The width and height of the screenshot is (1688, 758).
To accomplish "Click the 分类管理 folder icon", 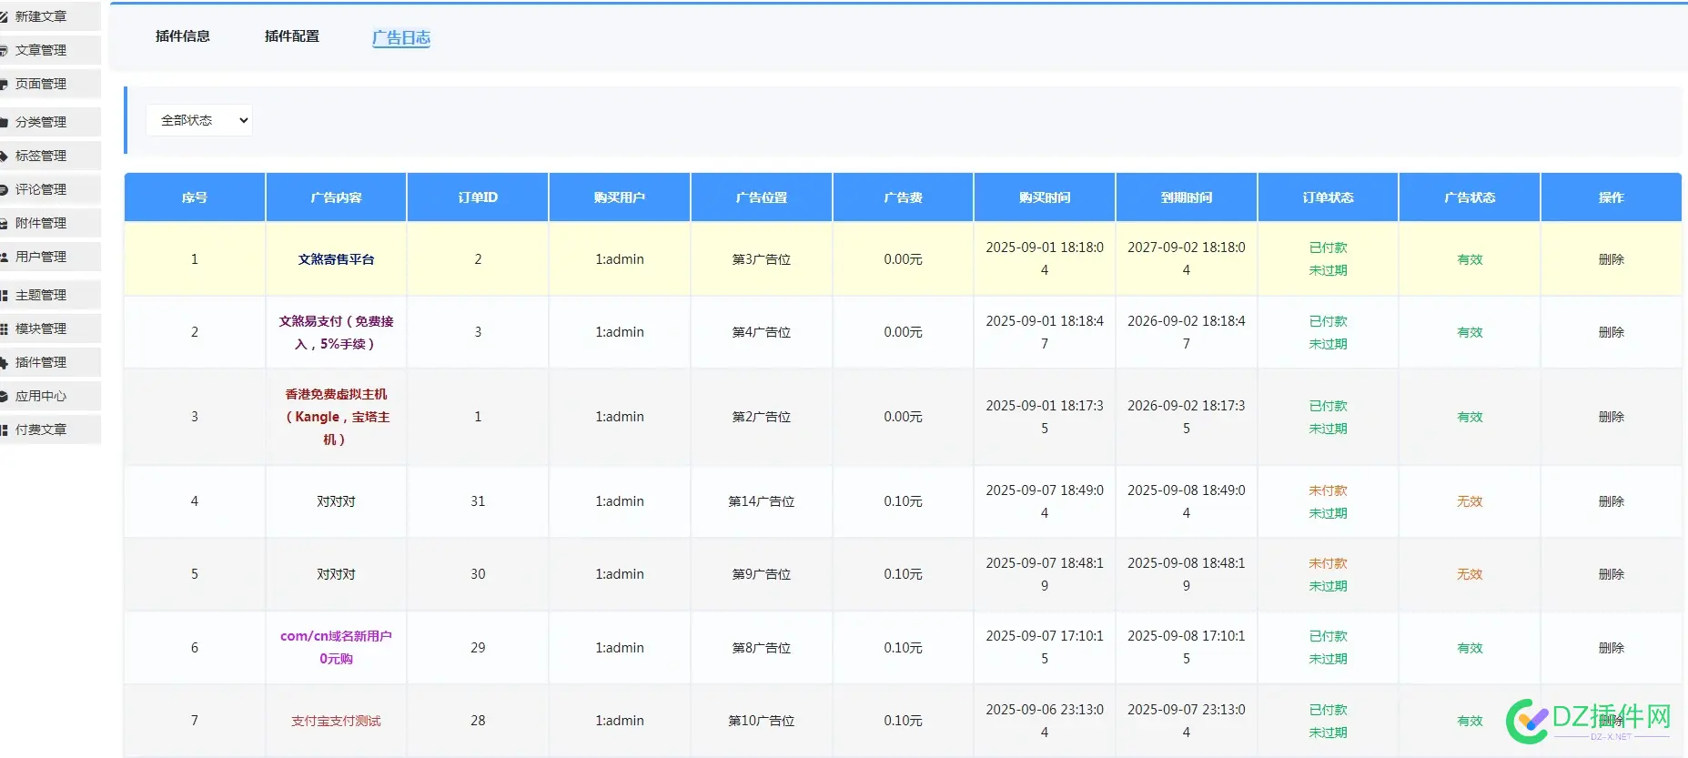I will coord(5,122).
